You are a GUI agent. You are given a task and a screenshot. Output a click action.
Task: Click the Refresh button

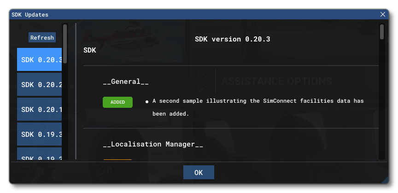(x=42, y=38)
